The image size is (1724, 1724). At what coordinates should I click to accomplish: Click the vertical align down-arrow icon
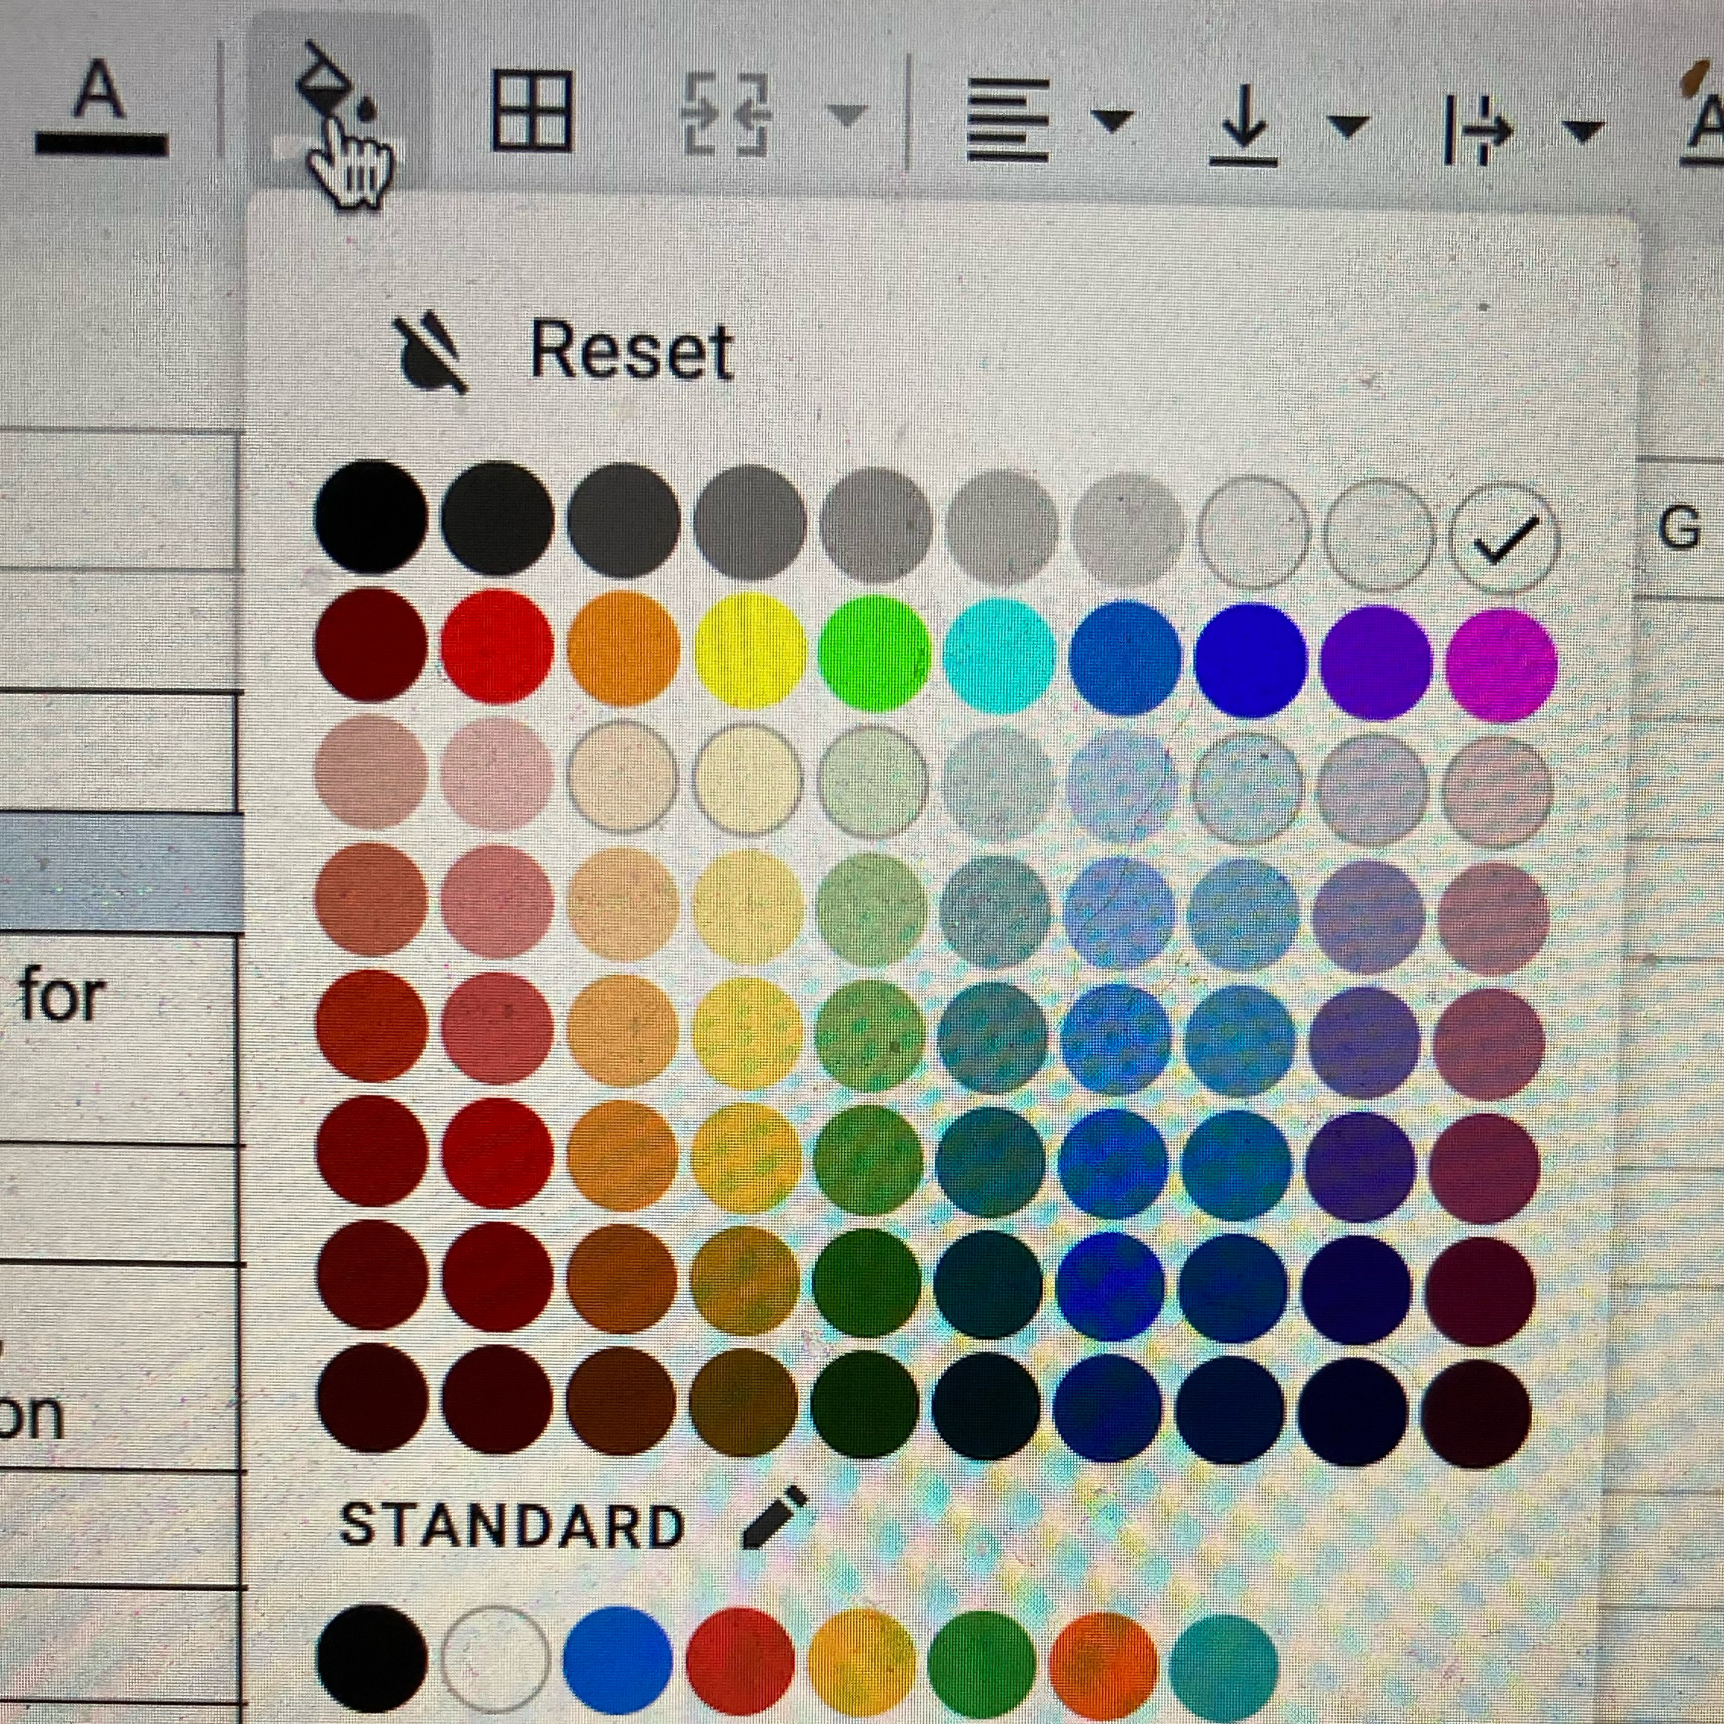click(x=1243, y=126)
